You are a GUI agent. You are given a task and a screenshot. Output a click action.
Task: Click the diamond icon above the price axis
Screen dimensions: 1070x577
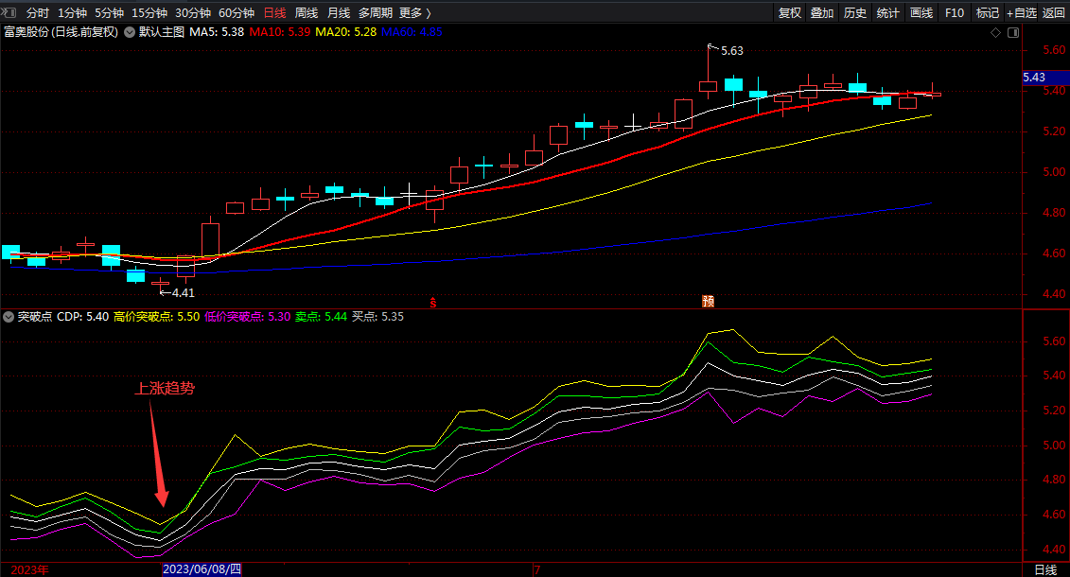point(995,33)
